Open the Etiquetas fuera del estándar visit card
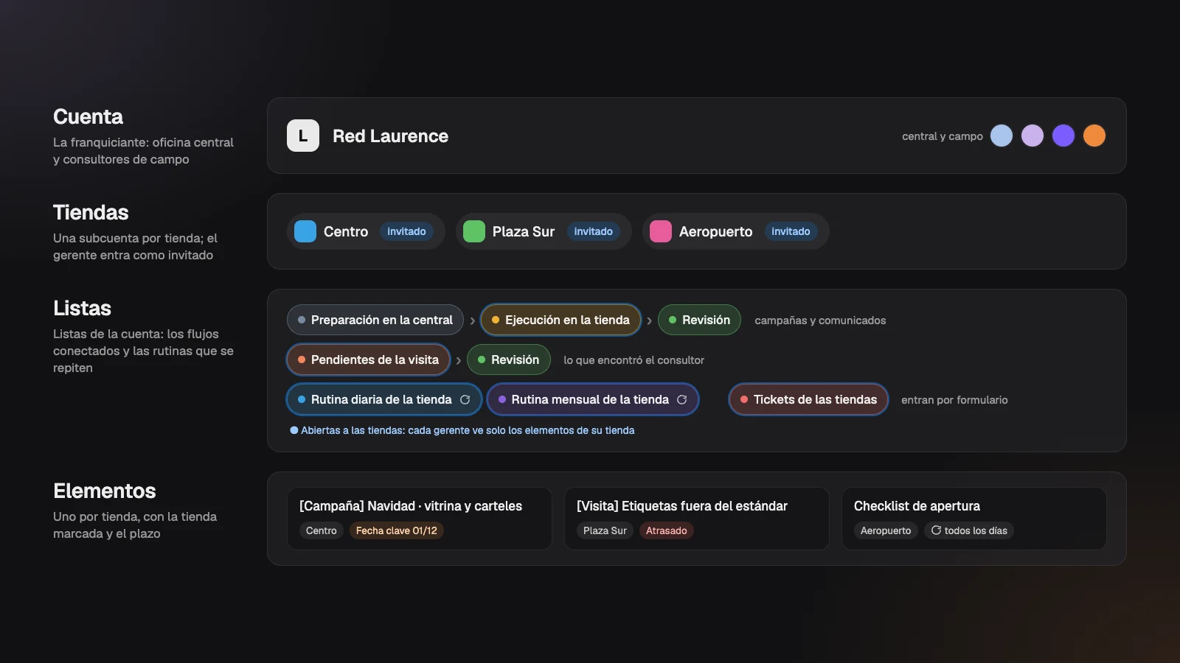Image resolution: width=1180 pixels, height=663 pixels. 697,519
